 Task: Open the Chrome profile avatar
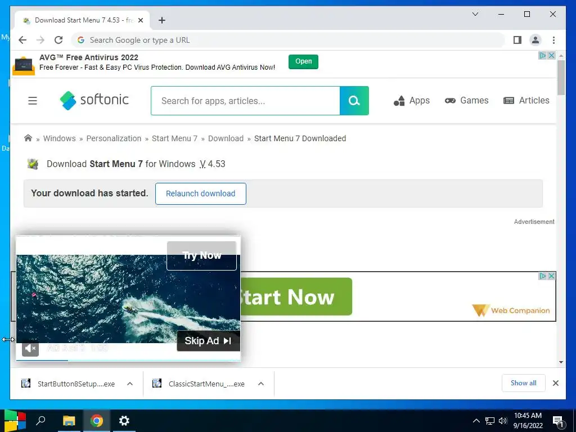point(535,40)
